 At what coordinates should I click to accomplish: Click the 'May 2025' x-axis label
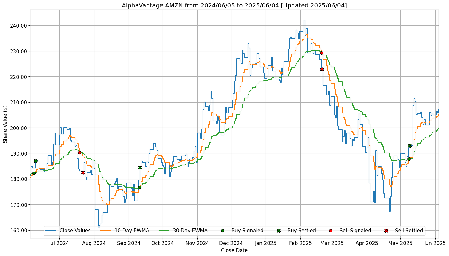400,243
